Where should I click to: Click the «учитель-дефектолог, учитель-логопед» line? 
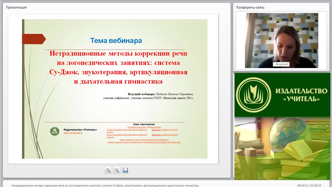click(148, 98)
